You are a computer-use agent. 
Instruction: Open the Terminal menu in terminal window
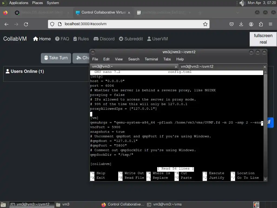(151, 59)
